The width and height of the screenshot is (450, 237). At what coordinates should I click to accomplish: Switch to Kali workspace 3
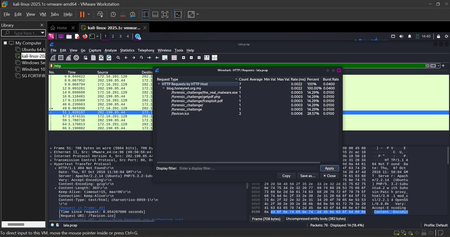point(120,36)
